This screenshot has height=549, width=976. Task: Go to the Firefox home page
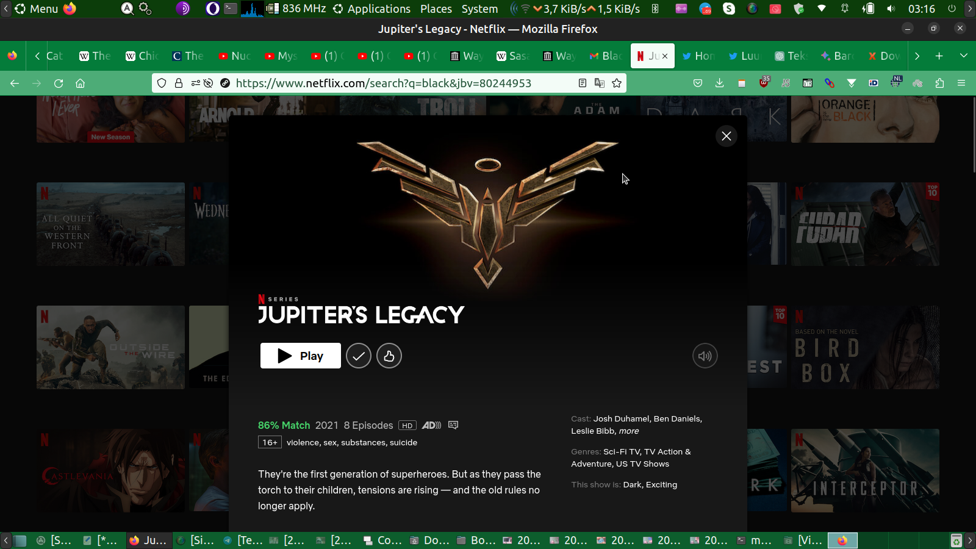(80, 83)
